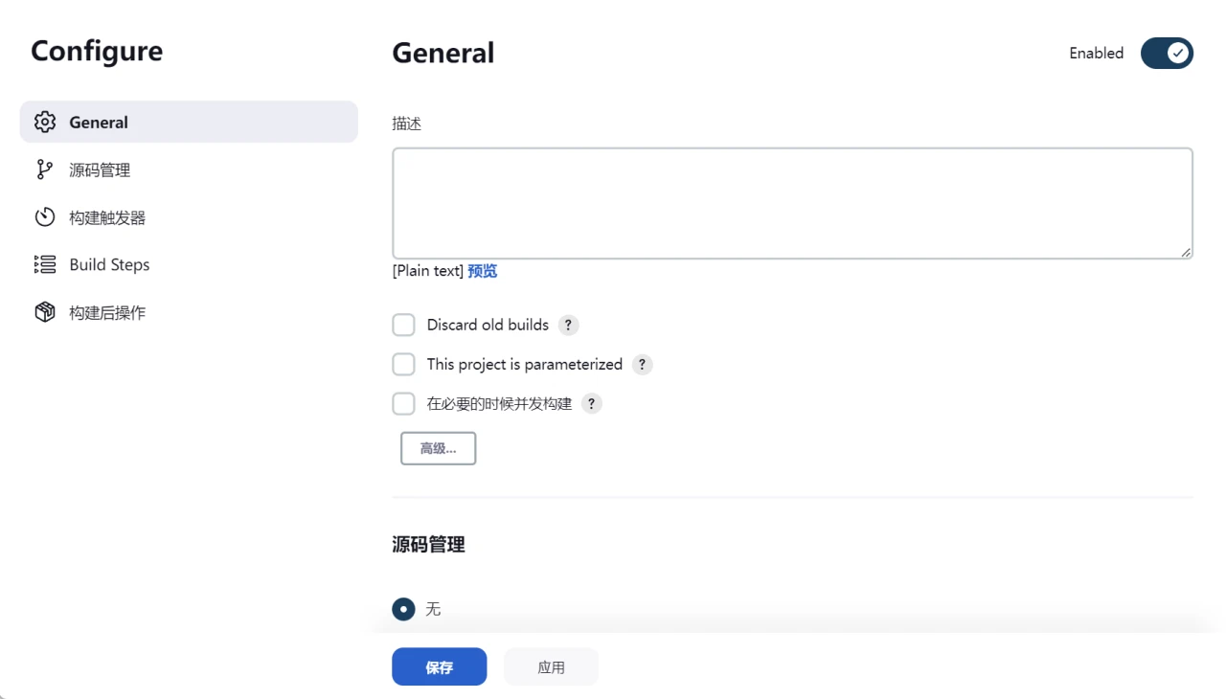Click the 应用 apply button
This screenshot has width=1226, height=699.
click(x=551, y=667)
